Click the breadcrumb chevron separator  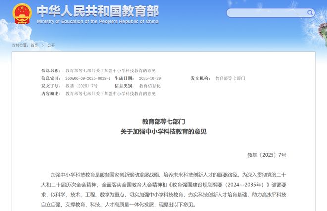pos(43,45)
